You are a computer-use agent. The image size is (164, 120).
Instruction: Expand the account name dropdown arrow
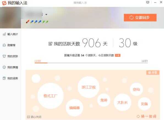46,14
